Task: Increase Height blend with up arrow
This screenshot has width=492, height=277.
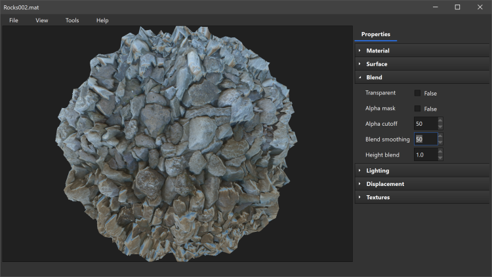Action: point(440,152)
